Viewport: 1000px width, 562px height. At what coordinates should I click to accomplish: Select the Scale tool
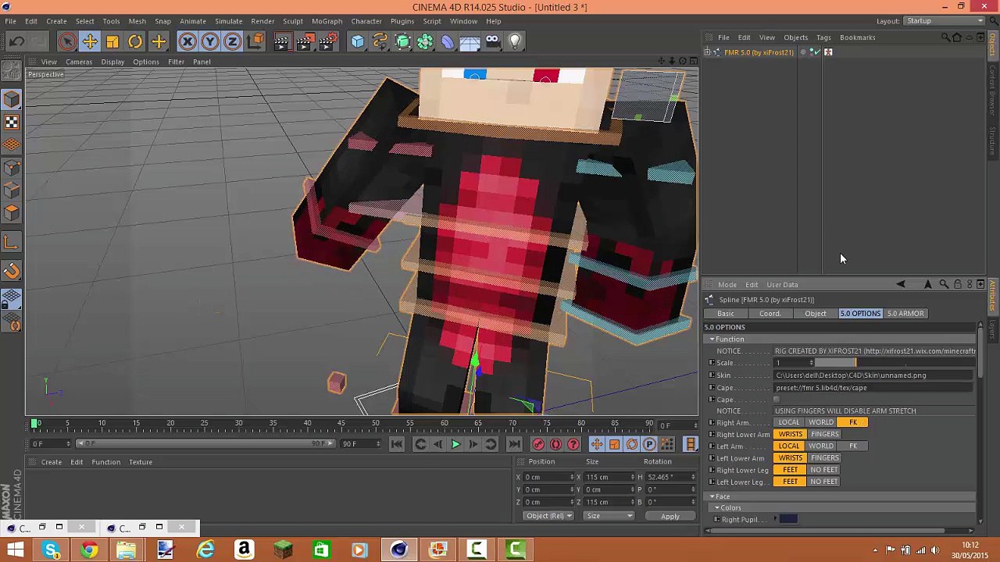(112, 41)
